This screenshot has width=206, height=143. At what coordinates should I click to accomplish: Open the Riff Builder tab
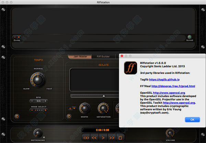tap(103, 56)
